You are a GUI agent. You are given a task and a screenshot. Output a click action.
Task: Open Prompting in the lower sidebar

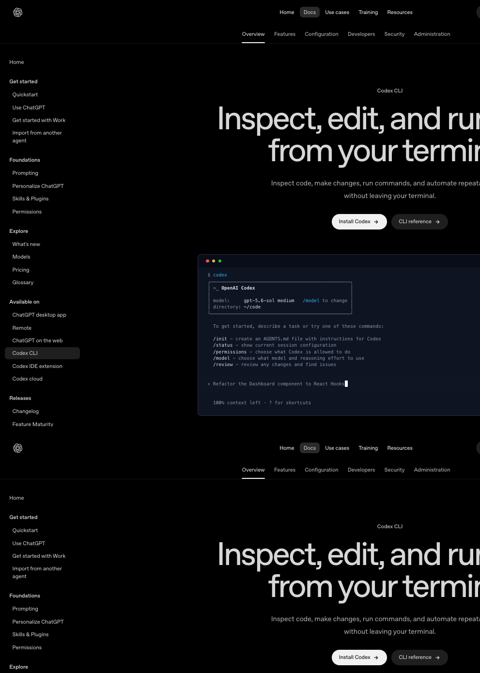[x=25, y=609]
